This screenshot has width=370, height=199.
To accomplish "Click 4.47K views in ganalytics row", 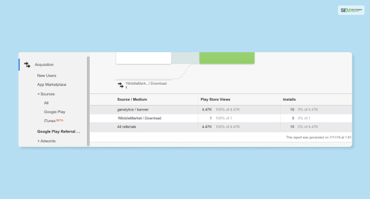I will coord(206,110).
